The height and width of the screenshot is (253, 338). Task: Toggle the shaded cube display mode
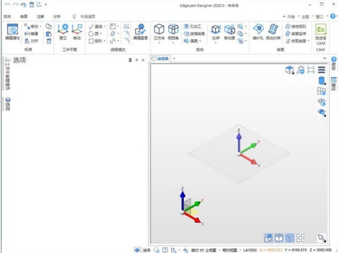290,238
